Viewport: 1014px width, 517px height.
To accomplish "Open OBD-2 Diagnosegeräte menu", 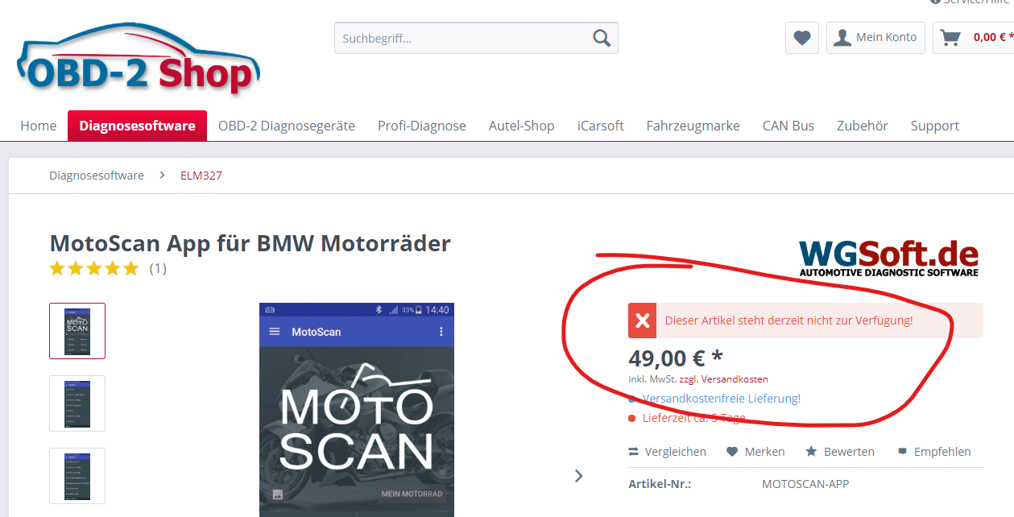I will tap(287, 126).
